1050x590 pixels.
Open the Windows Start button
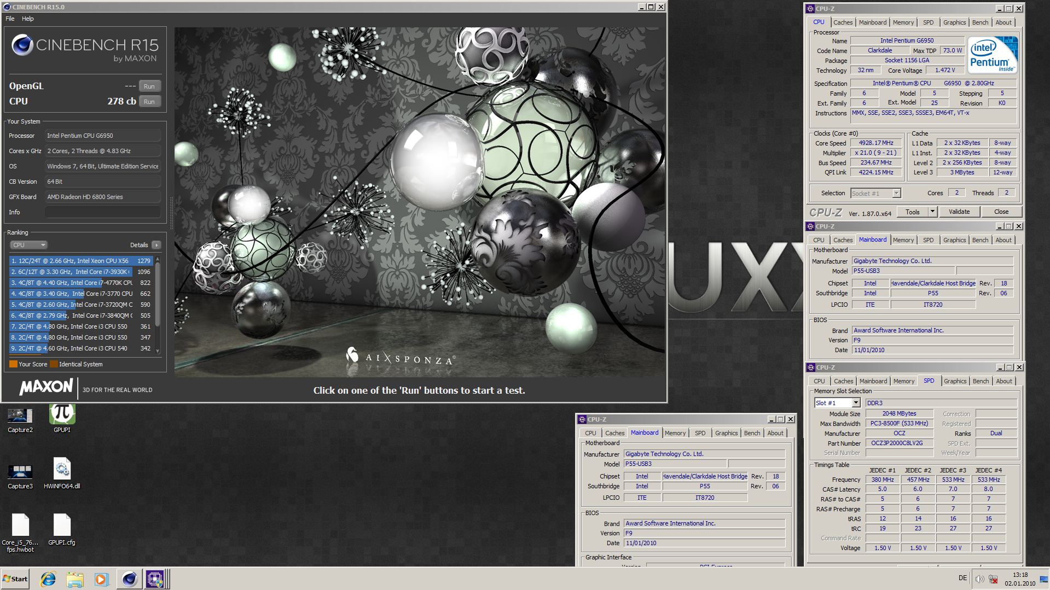click(x=15, y=579)
